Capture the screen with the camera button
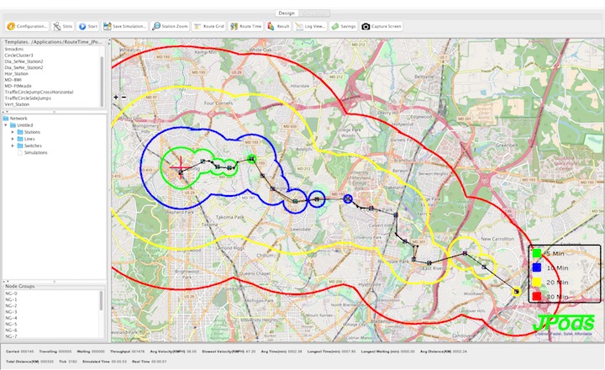Viewport: 605px width, 370px height. [381, 26]
